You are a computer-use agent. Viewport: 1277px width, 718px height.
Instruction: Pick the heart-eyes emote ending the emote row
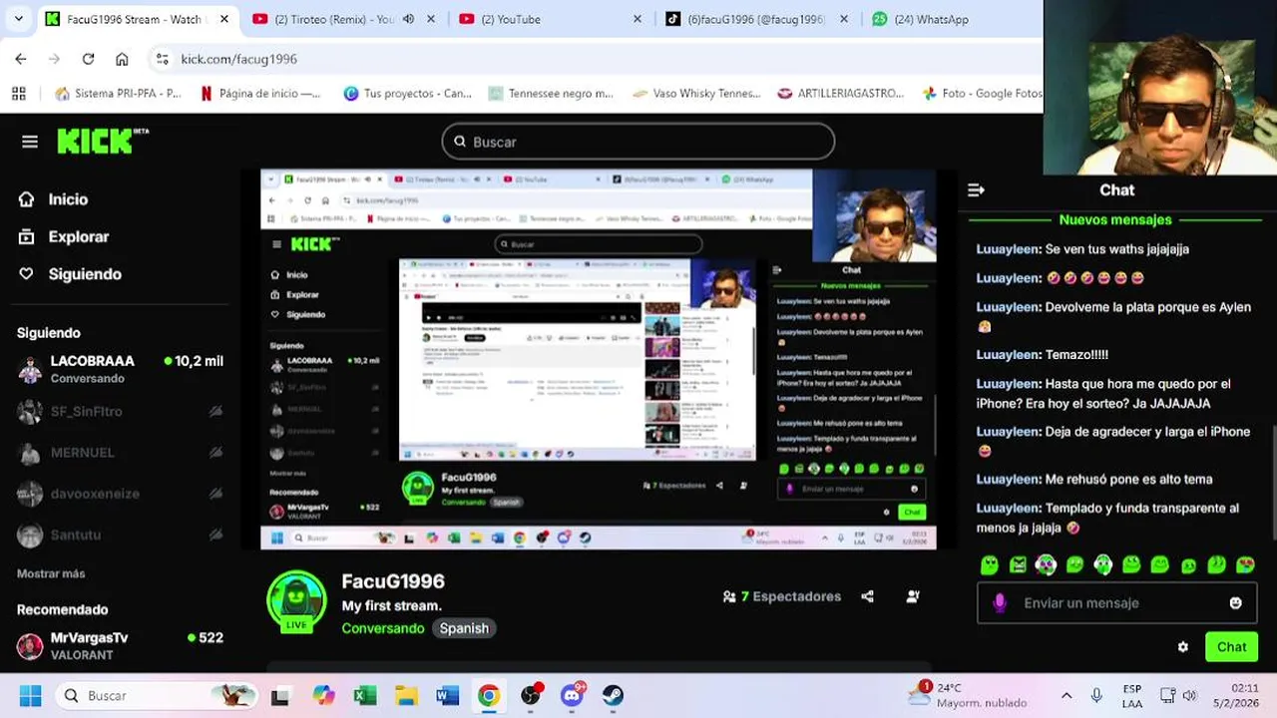pos(1245,565)
